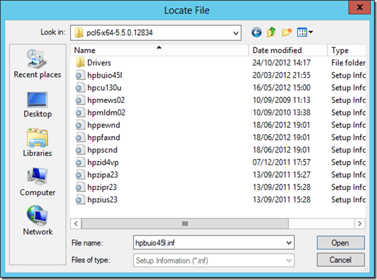Create a new folder

(287, 32)
